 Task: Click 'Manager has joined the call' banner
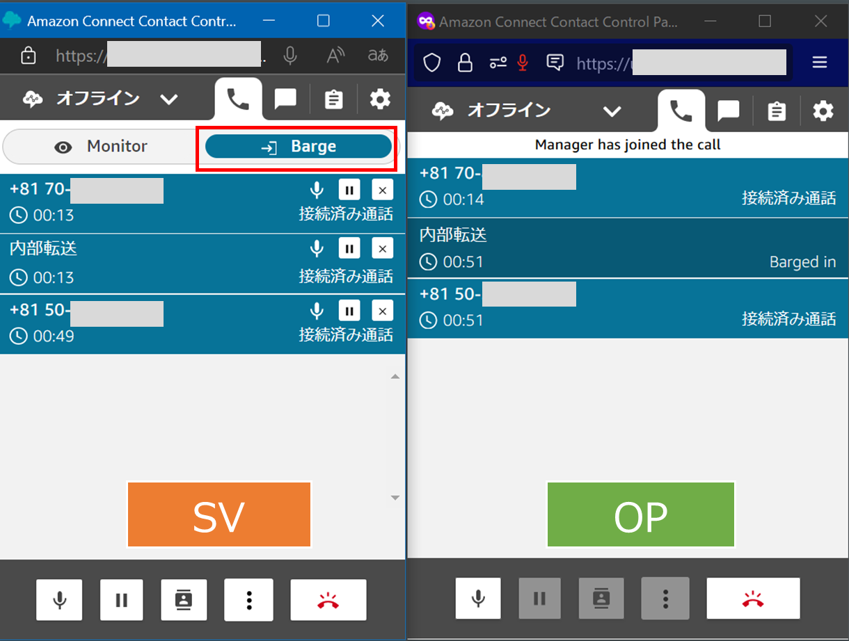[x=628, y=145]
